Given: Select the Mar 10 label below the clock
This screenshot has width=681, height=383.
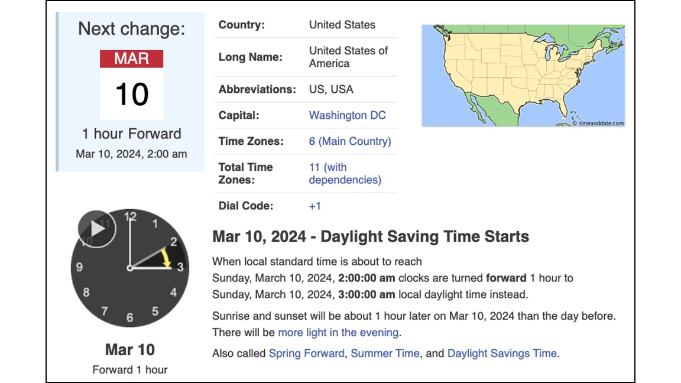Looking at the screenshot, I should tap(129, 349).
